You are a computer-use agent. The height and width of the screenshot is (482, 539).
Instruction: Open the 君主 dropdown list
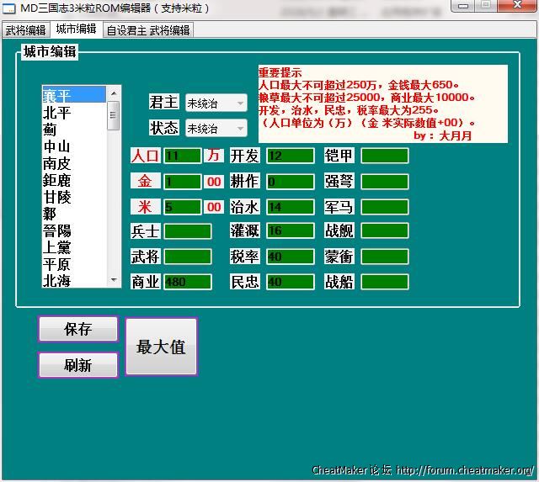click(x=216, y=103)
